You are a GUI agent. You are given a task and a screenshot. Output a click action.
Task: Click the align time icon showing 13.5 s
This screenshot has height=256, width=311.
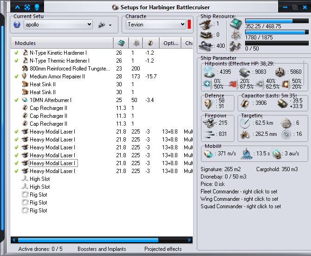246,154
